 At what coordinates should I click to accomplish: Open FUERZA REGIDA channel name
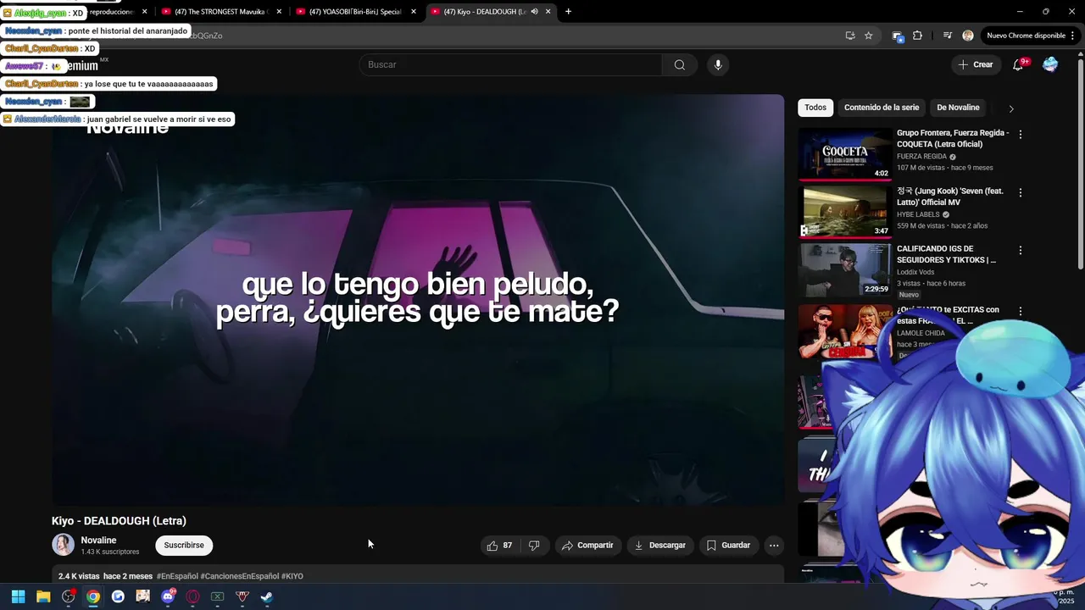coord(921,157)
